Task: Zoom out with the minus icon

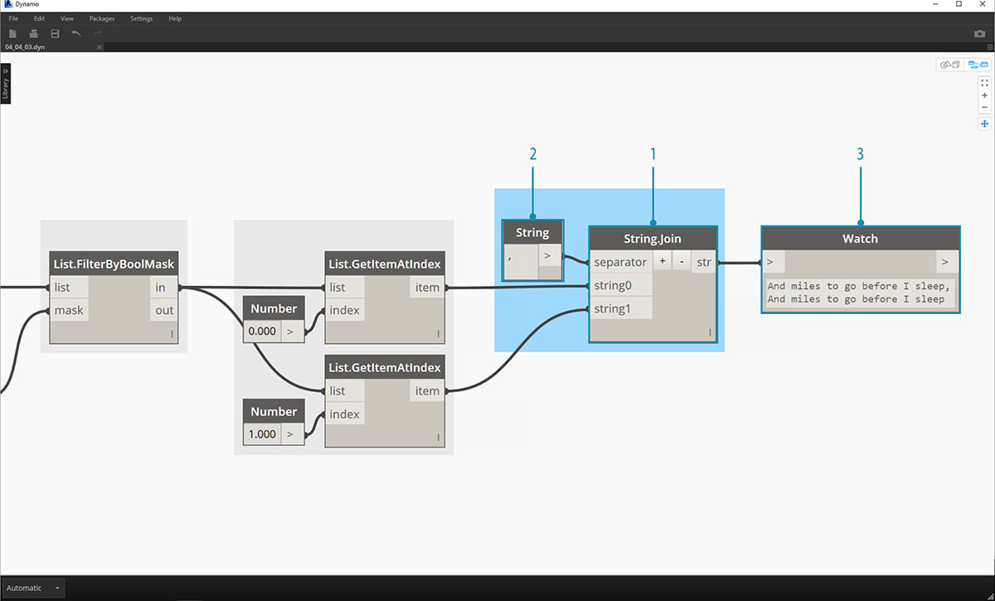Action: (x=984, y=107)
